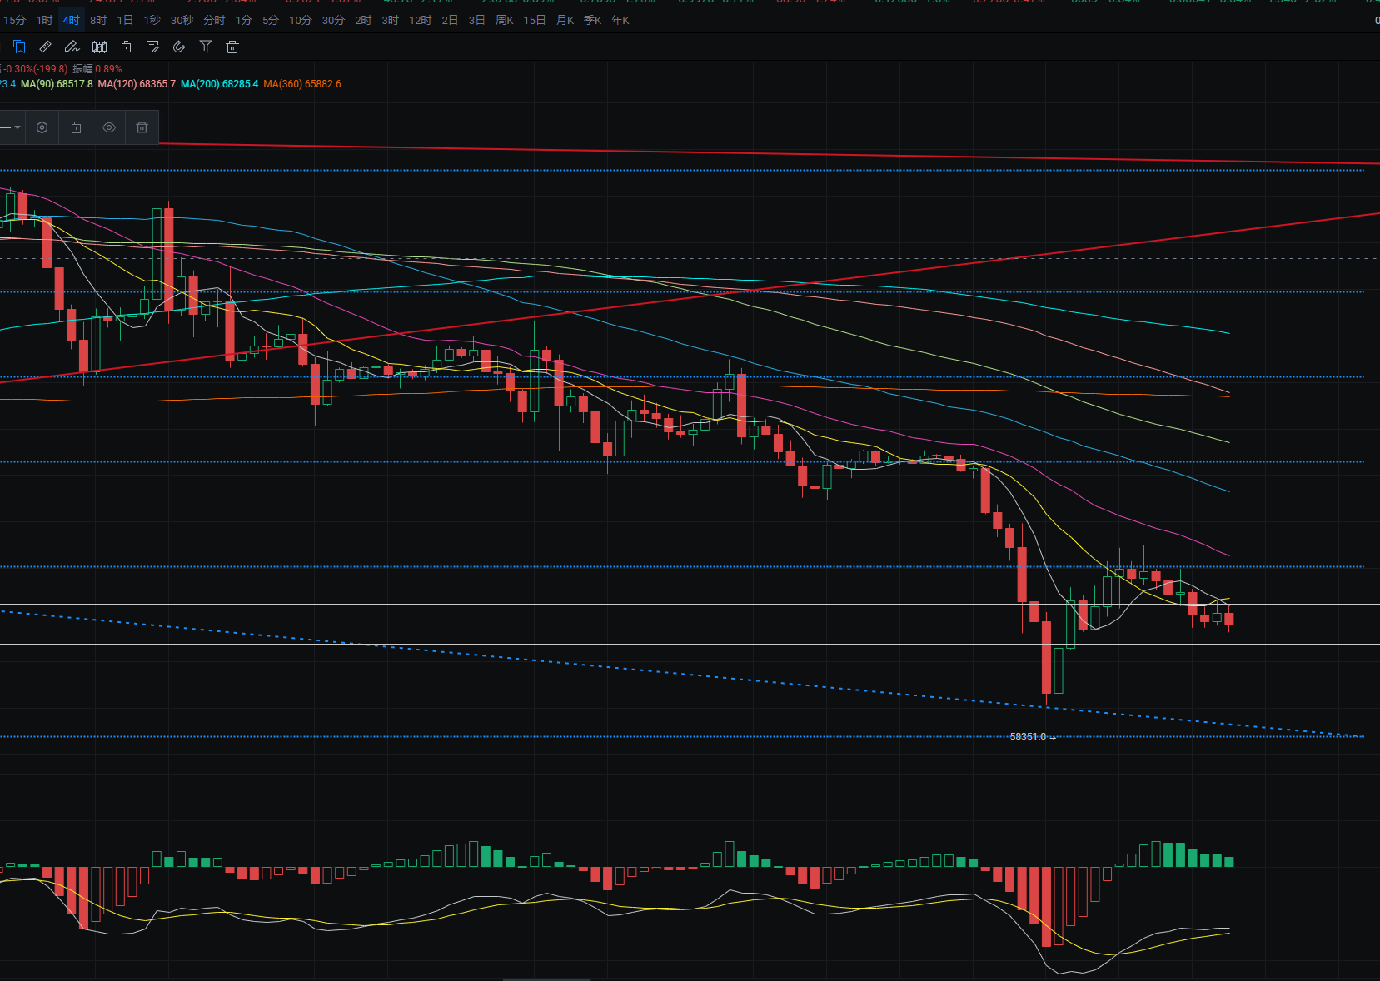Switch to the 1日 timeframe tab

[125, 20]
